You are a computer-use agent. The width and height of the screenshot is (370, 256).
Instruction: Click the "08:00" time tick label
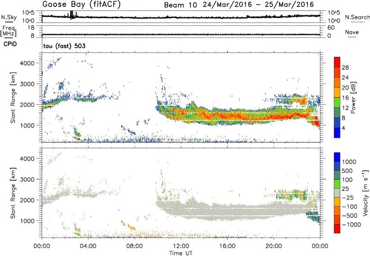coord(135,246)
